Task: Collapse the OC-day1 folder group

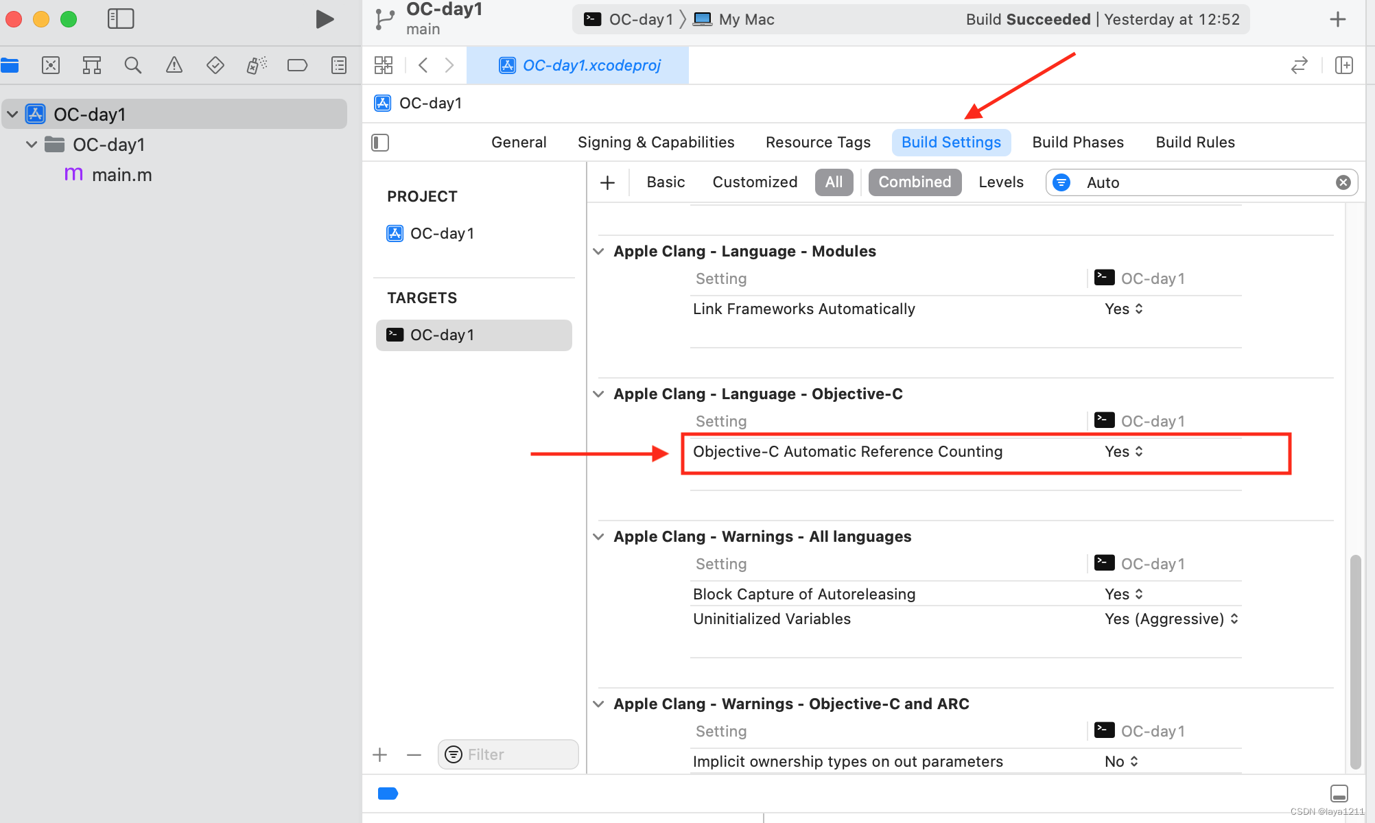Action: 32,145
